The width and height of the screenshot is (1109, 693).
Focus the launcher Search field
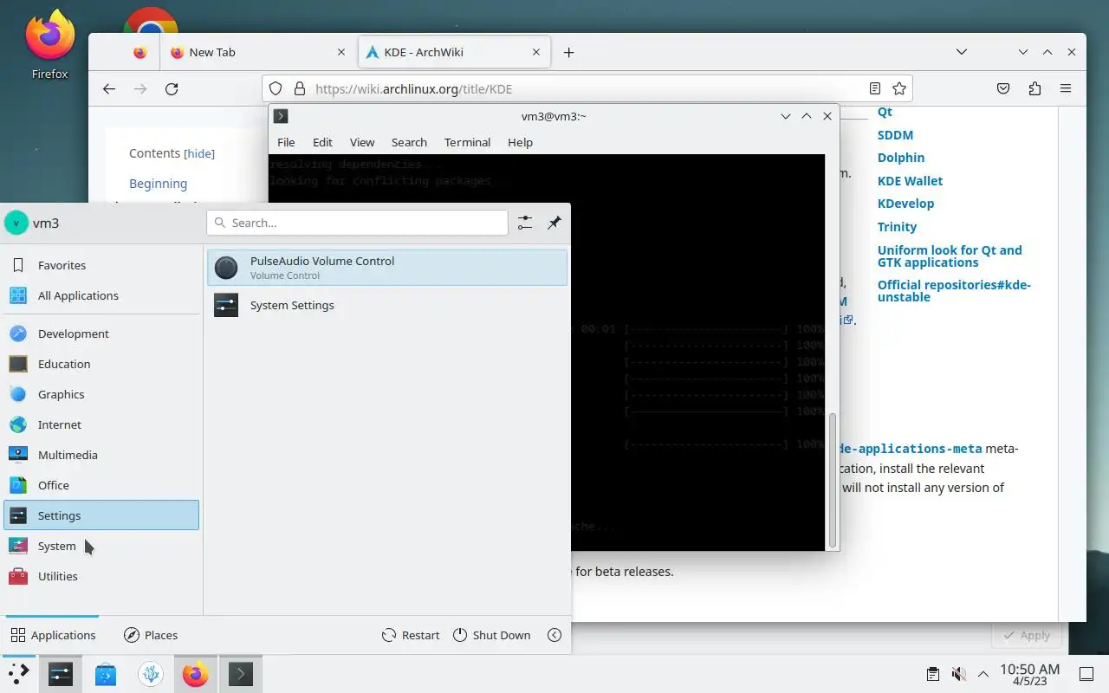pyautogui.click(x=357, y=223)
